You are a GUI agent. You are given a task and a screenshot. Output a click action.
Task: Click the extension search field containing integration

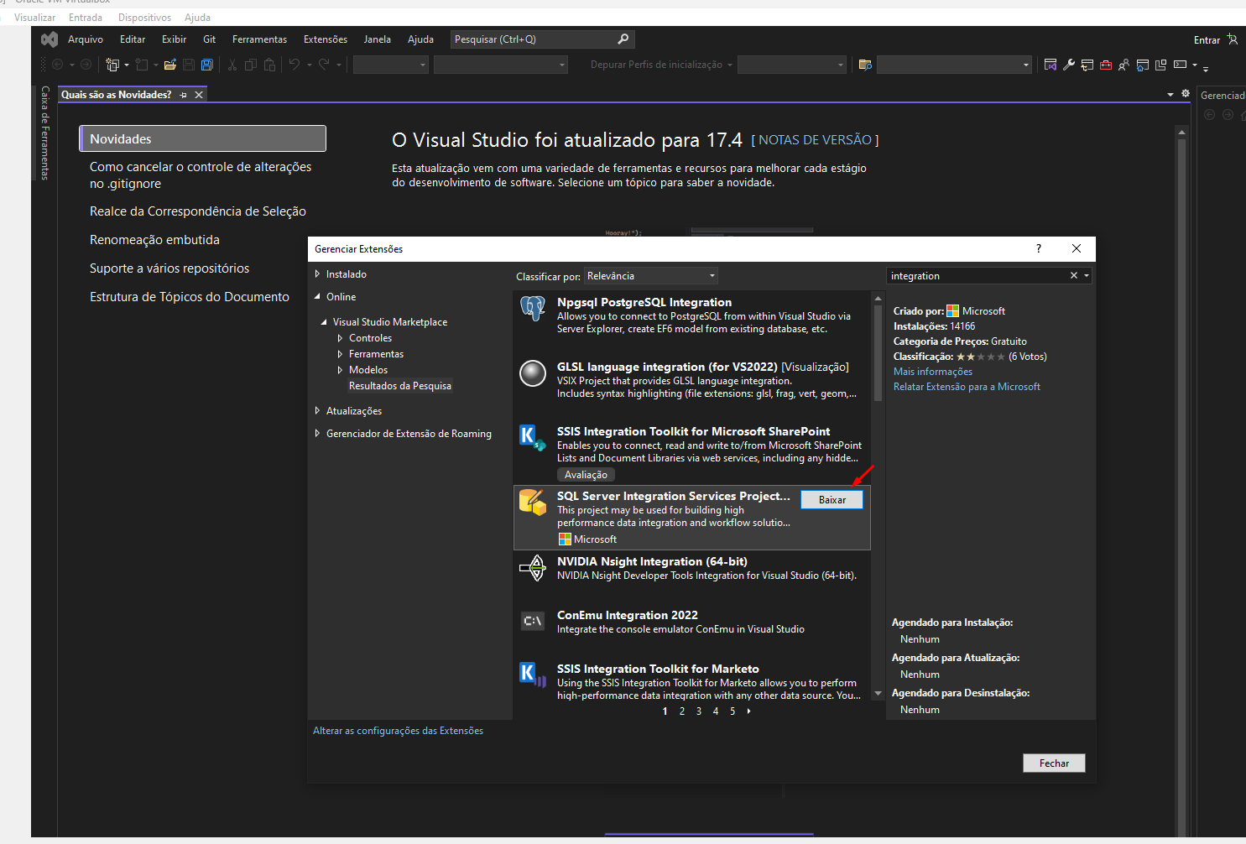[x=978, y=276]
